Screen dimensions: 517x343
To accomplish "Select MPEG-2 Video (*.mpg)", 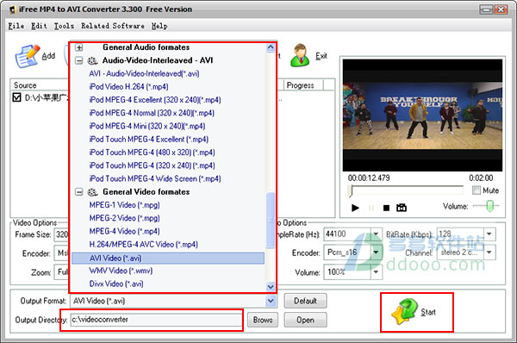I will pos(124,218).
